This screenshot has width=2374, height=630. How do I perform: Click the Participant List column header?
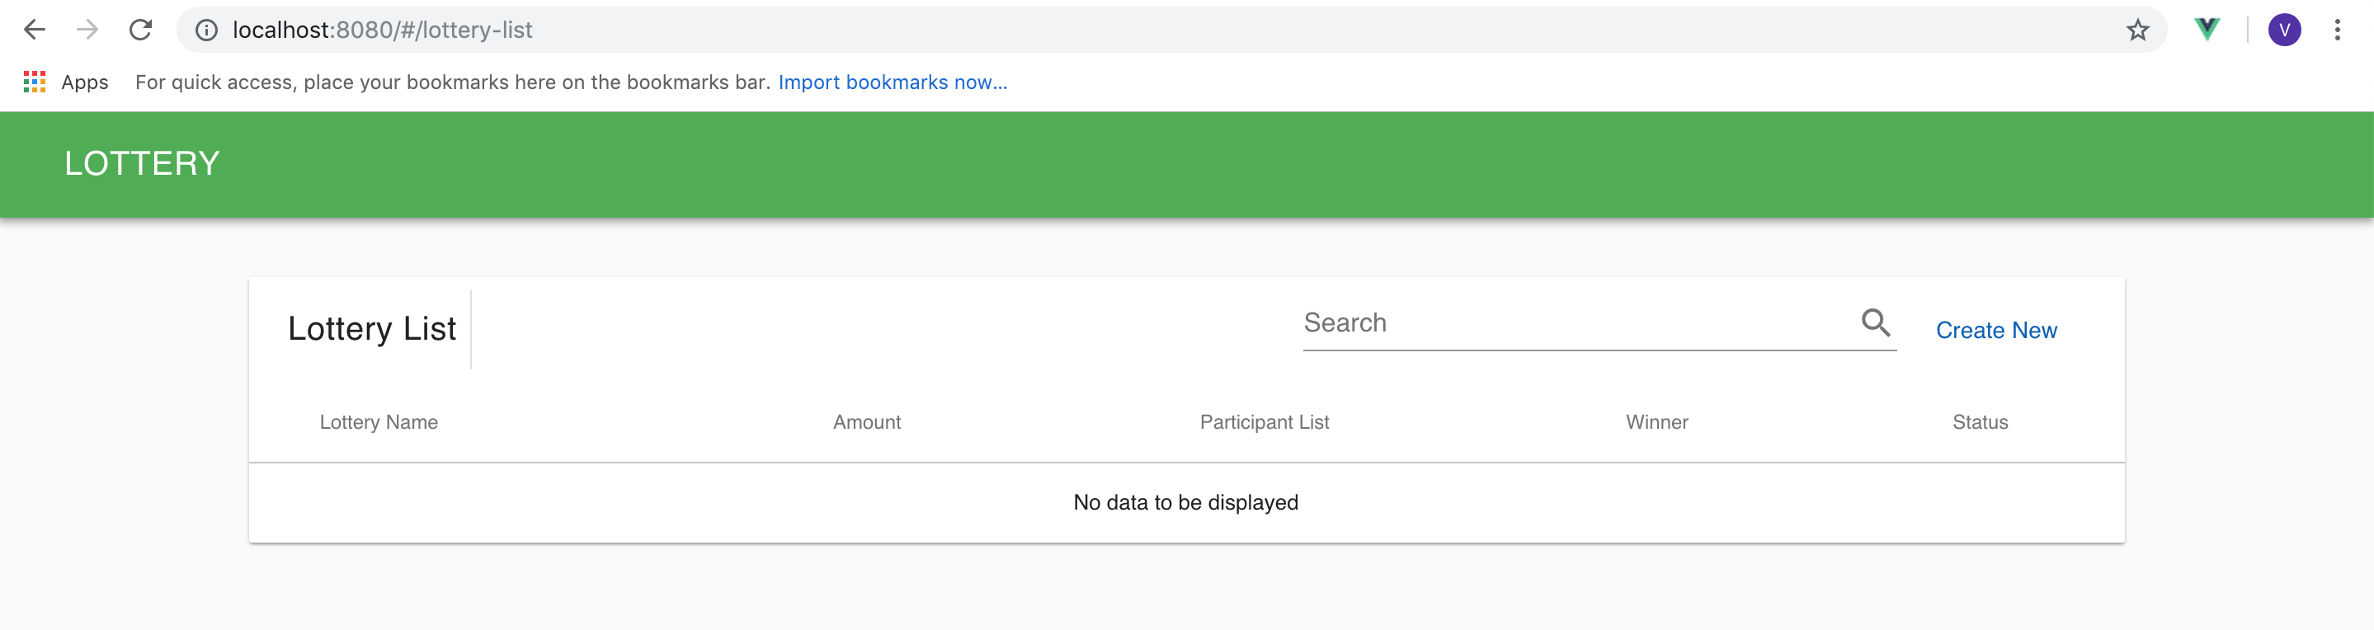1264,422
